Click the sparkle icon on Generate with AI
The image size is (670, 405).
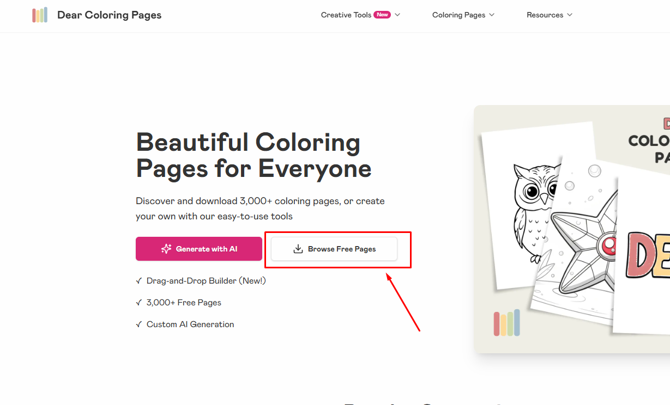(x=166, y=249)
